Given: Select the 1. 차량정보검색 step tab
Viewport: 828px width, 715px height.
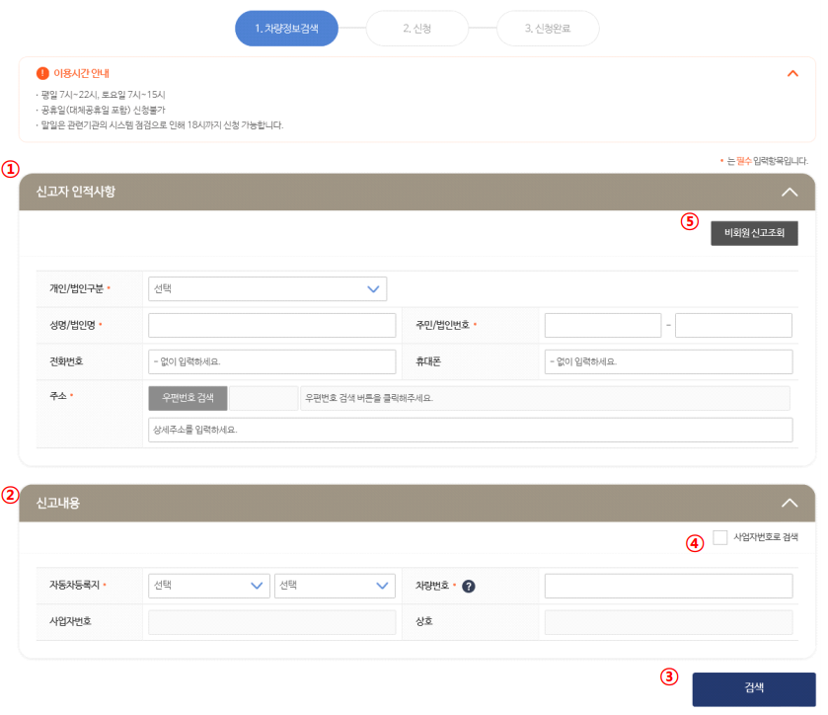Looking at the screenshot, I should click(286, 29).
